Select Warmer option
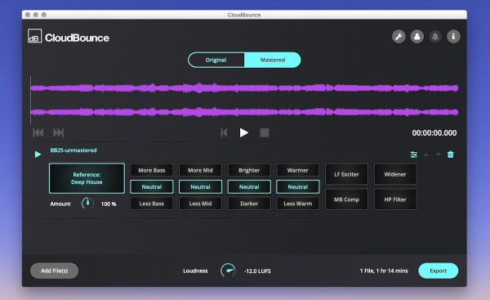The width and height of the screenshot is (490, 300). pos(298,170)
